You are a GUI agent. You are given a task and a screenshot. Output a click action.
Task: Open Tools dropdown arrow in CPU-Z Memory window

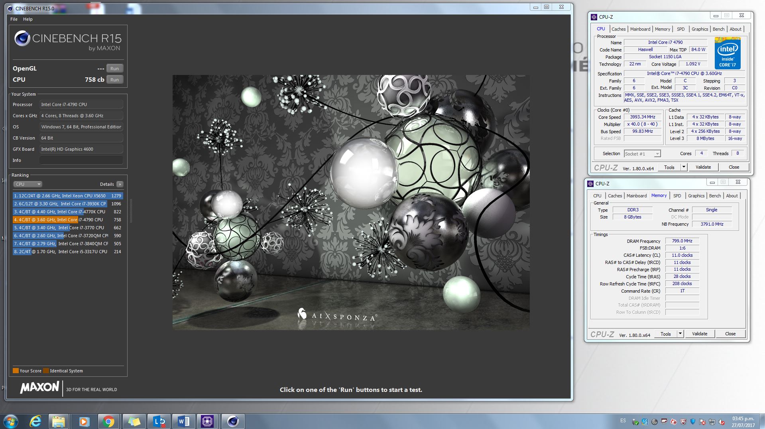coord(680,334)
